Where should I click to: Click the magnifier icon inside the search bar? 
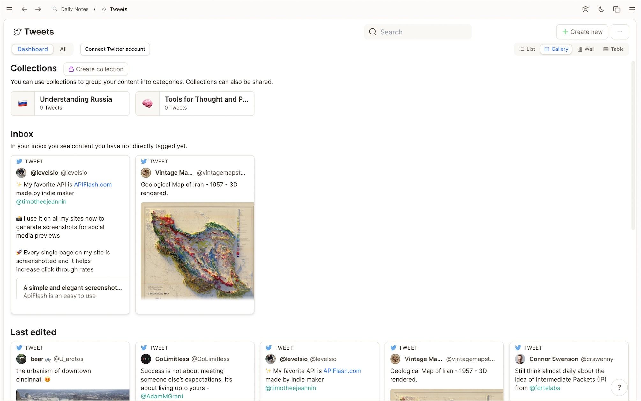pos(373,32)
